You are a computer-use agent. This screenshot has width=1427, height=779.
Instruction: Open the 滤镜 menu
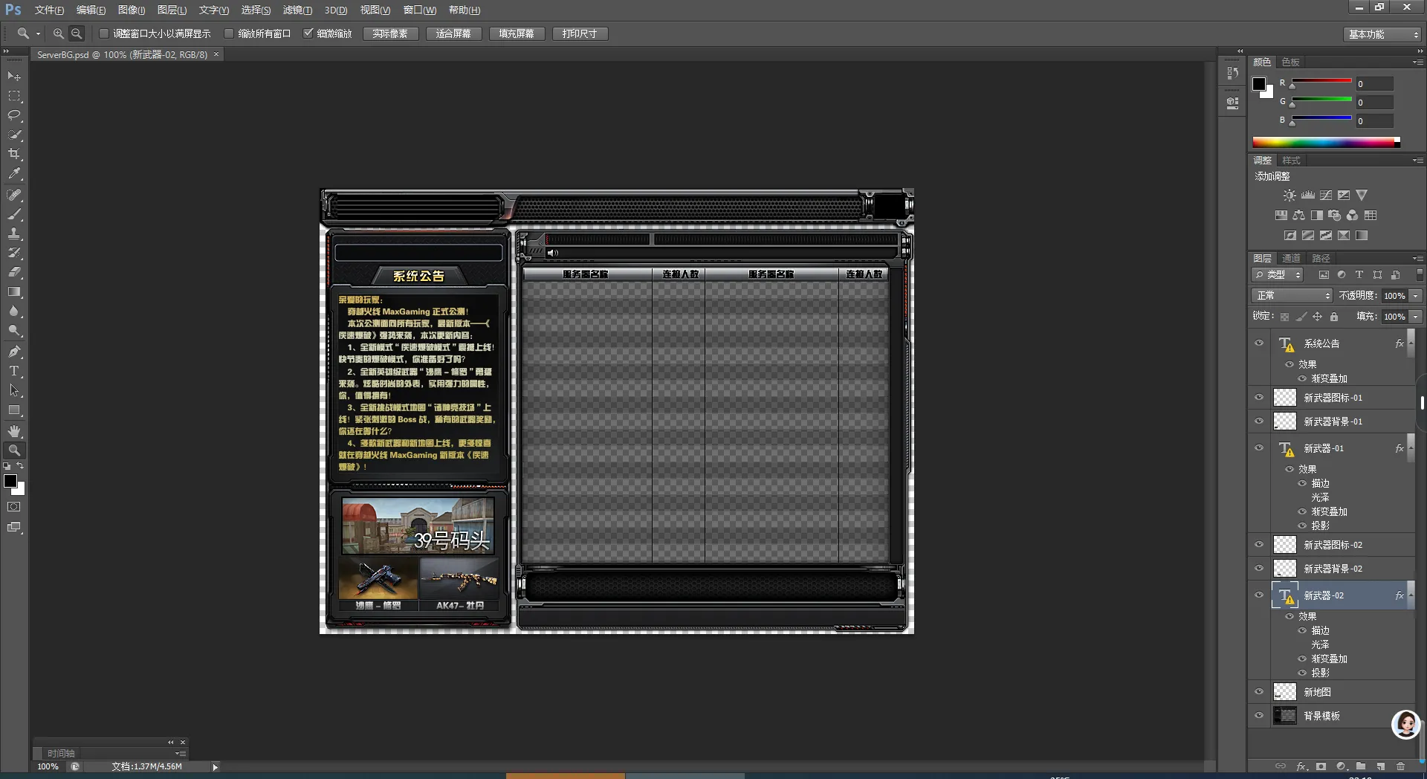(297, 10)
